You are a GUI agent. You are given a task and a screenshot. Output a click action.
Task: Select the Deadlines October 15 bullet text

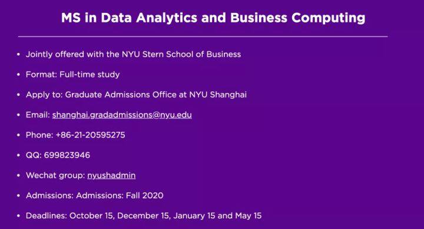(x=144, y=215)
